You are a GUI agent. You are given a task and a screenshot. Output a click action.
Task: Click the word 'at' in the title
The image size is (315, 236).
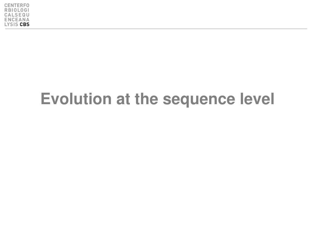123,99
